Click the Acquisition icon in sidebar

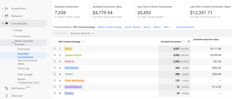click(6, 9)
